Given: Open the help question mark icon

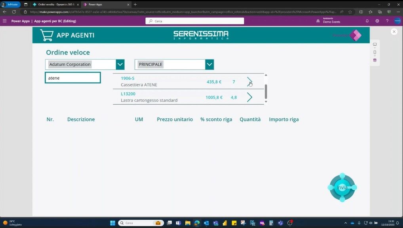Looking at the screenshot, I should point(387,21).
